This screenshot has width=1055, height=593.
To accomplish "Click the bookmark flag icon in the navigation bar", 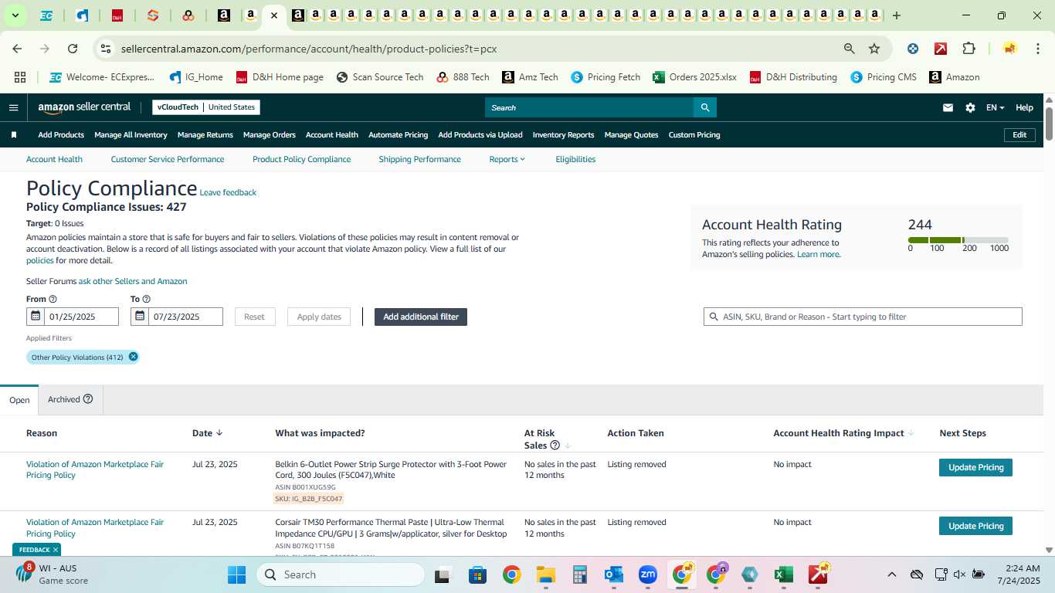I will pyautogui.click(x=14, y=135).
